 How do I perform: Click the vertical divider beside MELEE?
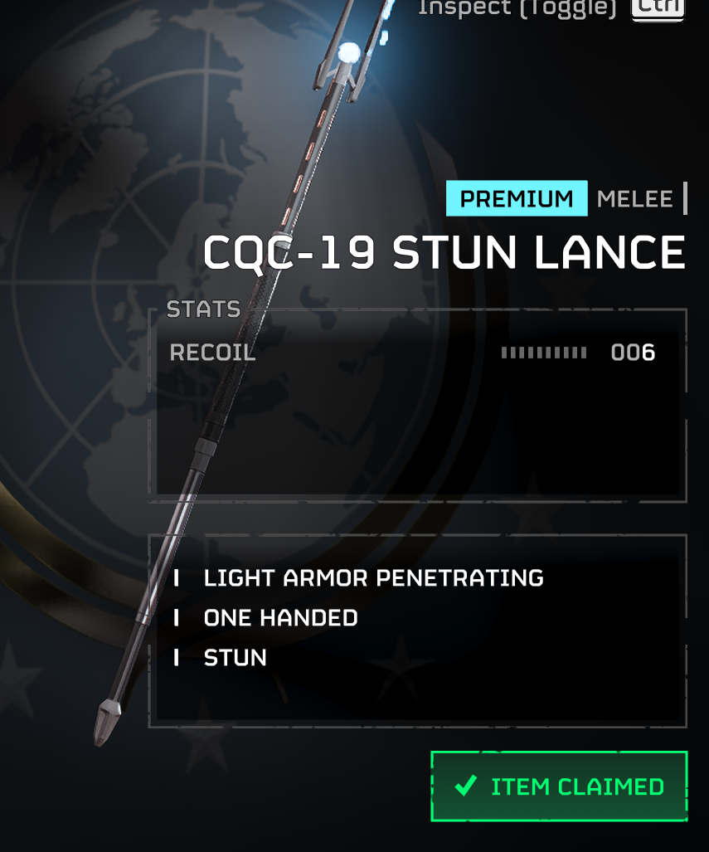(x=685, y=198)
